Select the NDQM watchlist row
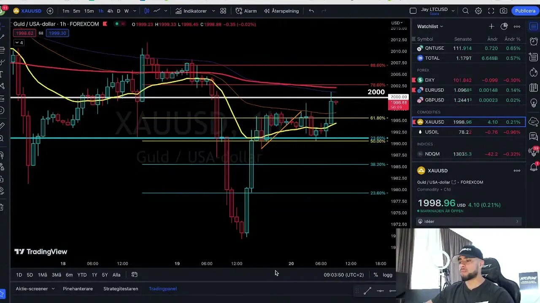Image resolution: width=540 pixels, height=303 pixels. click(x=469, y=154)
